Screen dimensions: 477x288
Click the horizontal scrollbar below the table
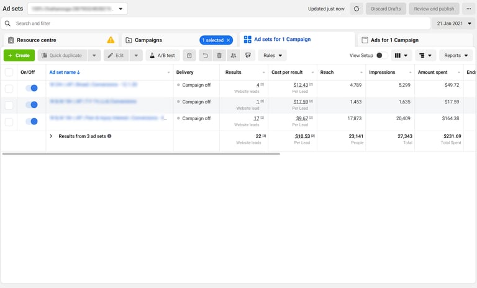[141, 154]
